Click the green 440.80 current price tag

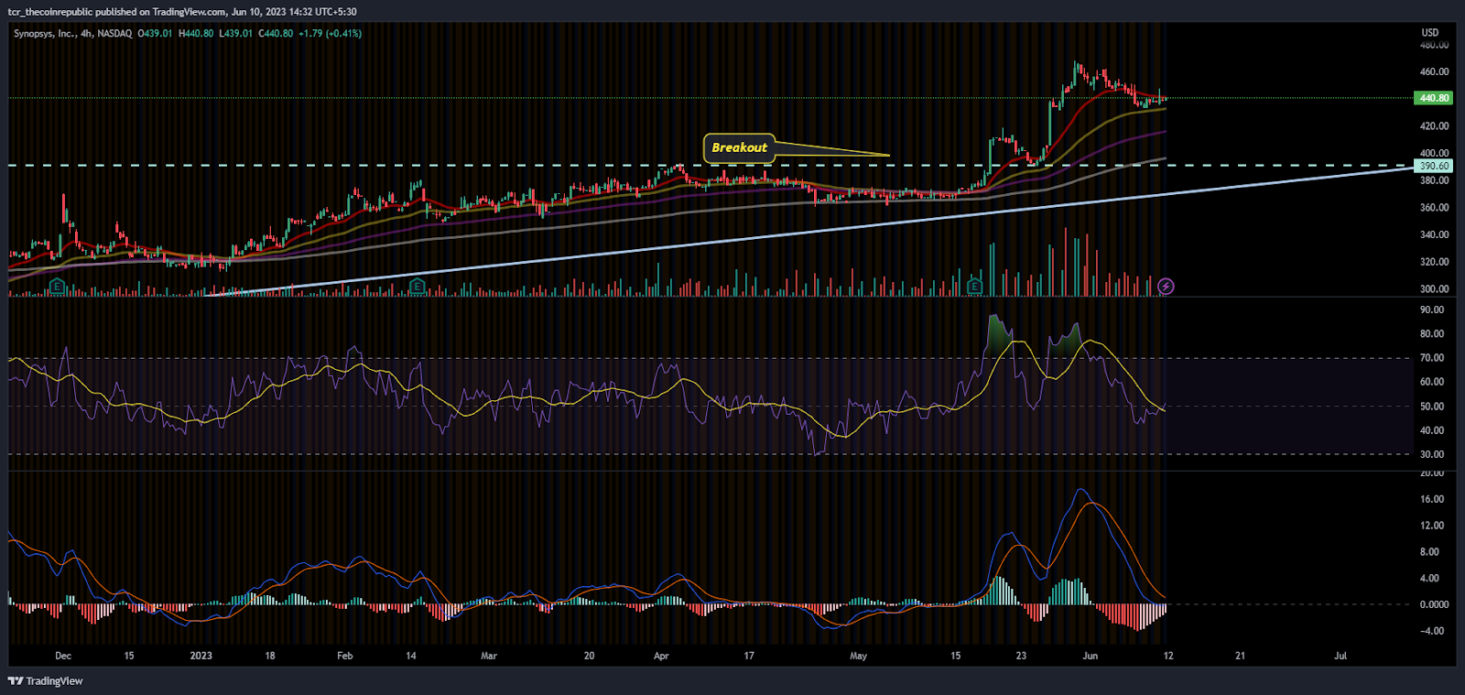(x=1434, y=98)
